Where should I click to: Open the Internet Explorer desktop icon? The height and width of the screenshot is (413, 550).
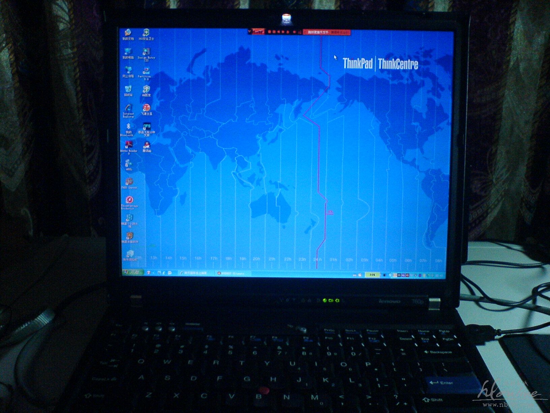point(128,111)
